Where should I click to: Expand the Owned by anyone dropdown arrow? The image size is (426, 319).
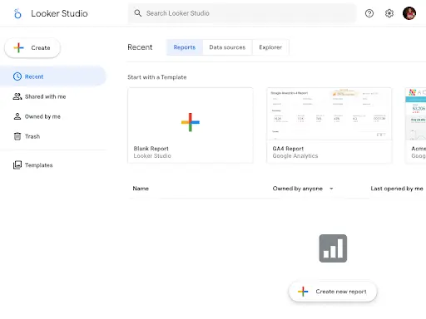(x=331, y=189)
